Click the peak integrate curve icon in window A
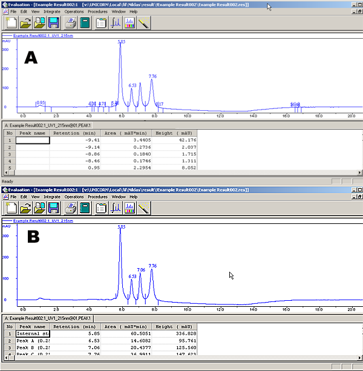 tap(116, 24)
